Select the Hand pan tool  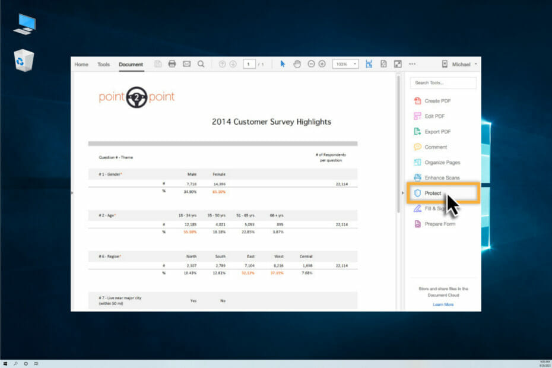pyautogui.click(x=297, y=64)
